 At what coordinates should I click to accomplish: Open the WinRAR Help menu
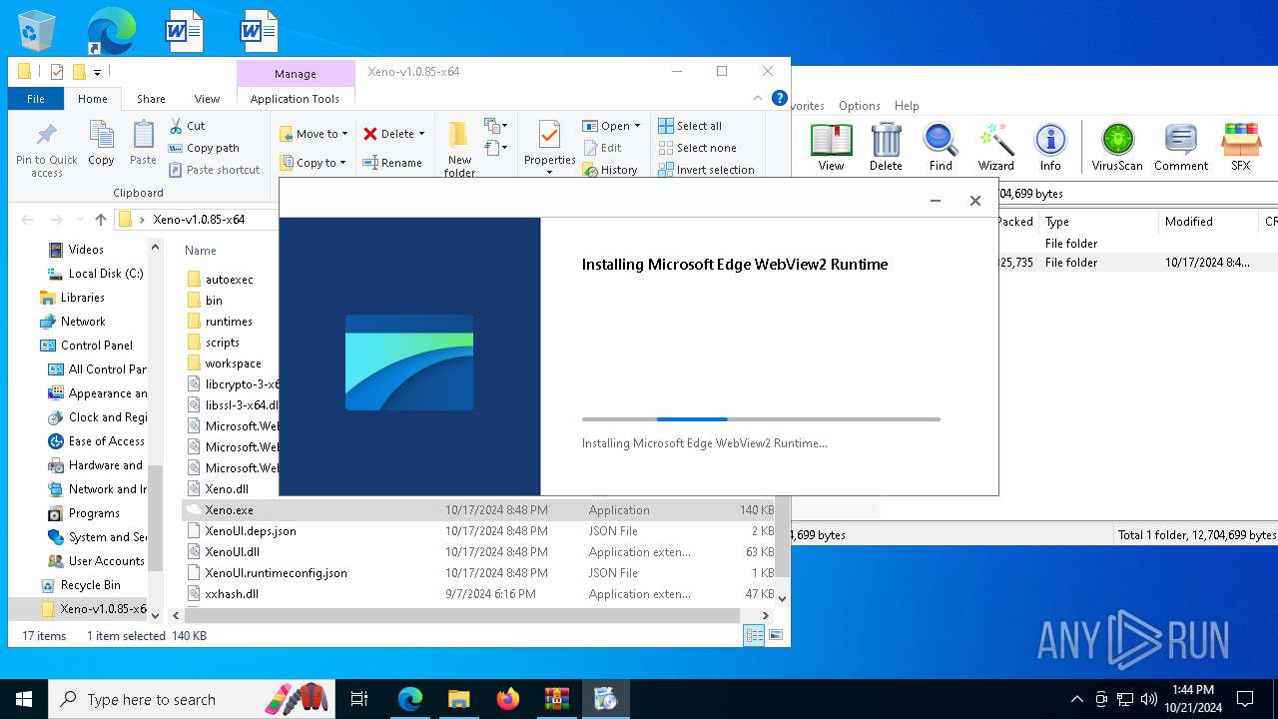[907, 106]
